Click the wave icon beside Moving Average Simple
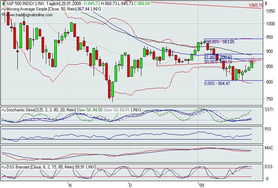Screen dimensions: 278x188 pos(4,9)
